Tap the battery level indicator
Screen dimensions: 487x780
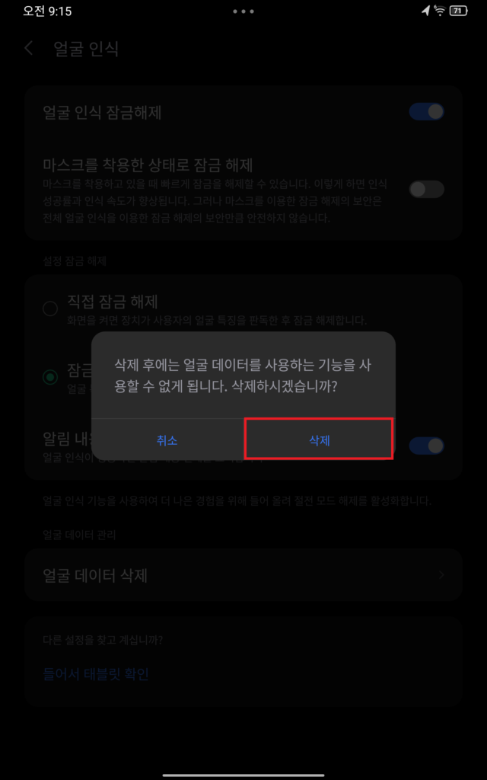tap(458, 11)
